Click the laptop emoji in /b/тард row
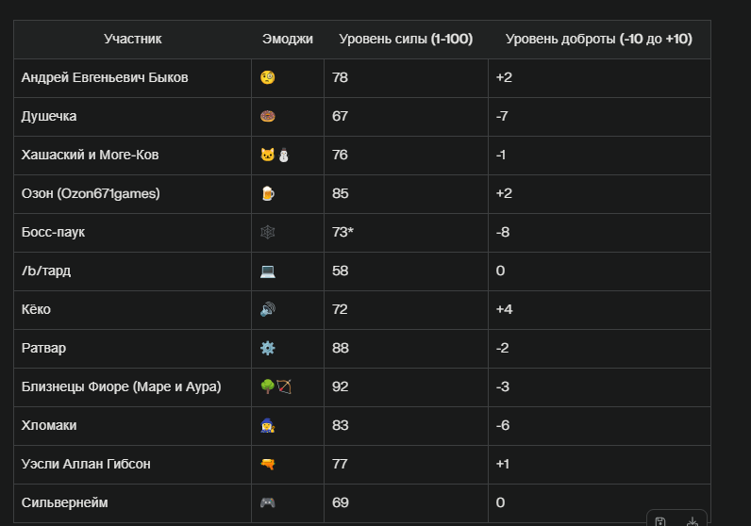751x526 pixels. coord(268,271)
